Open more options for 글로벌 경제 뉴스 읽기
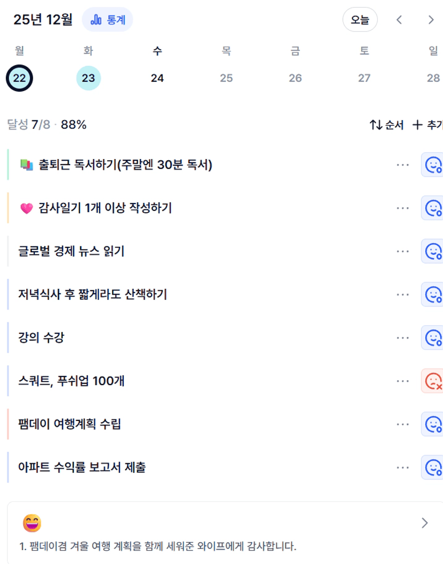The height and width of the screenshot is (564, 443). (x=403, y=251)
